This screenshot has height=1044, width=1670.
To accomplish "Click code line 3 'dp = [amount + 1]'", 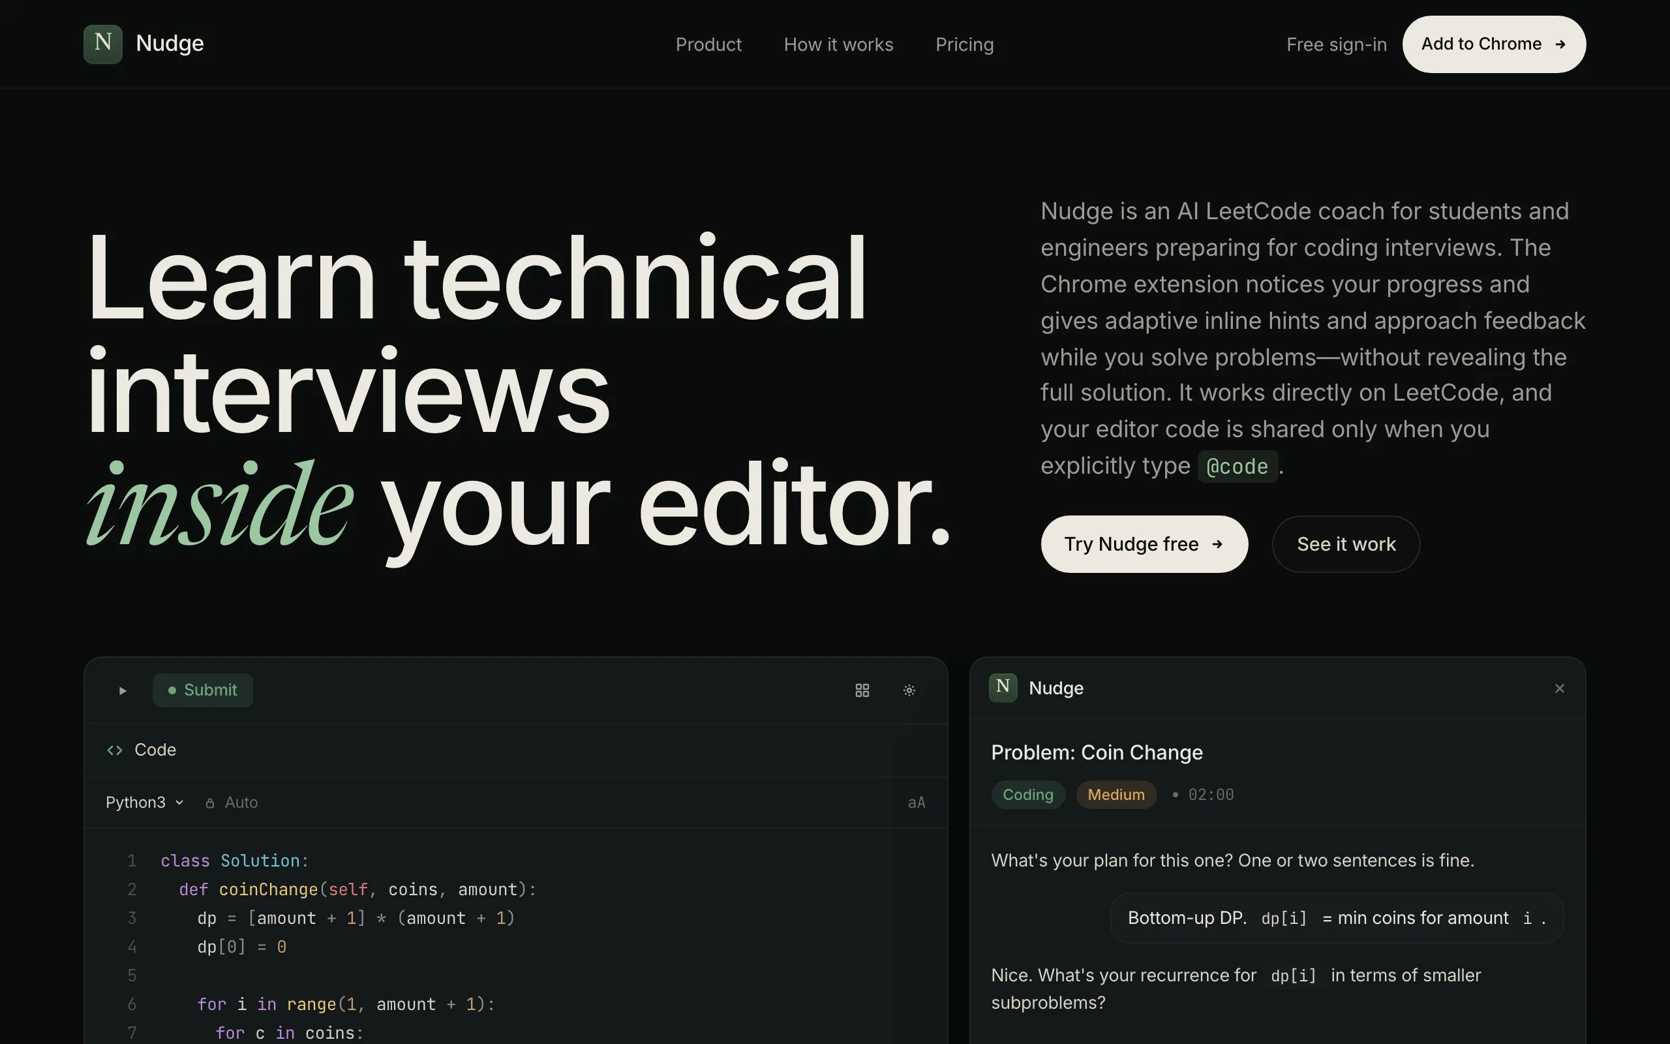I will click(356, 918).
